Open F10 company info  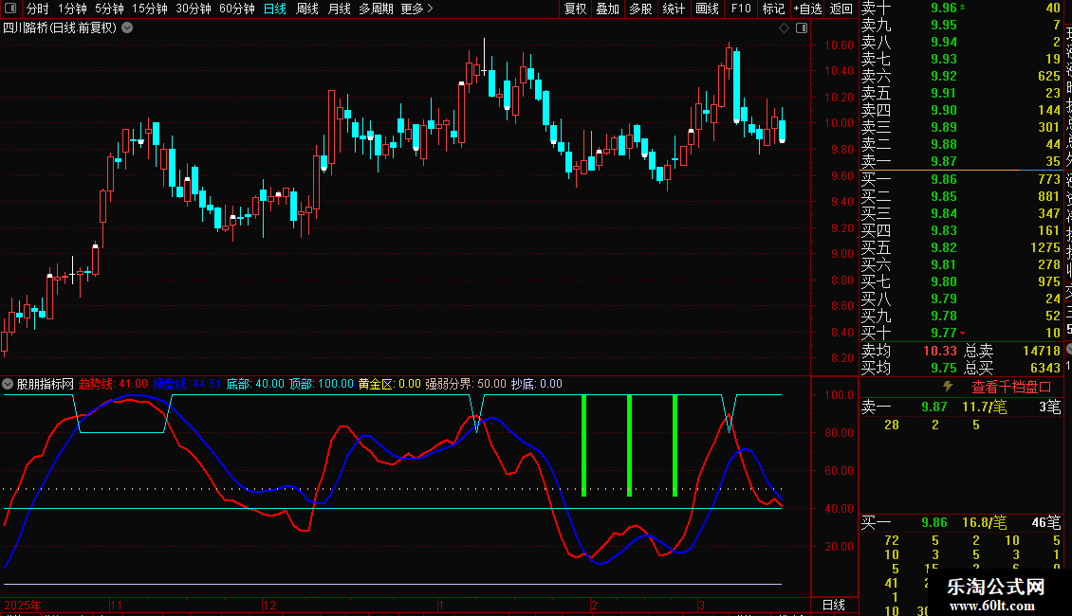pos(741,9)
